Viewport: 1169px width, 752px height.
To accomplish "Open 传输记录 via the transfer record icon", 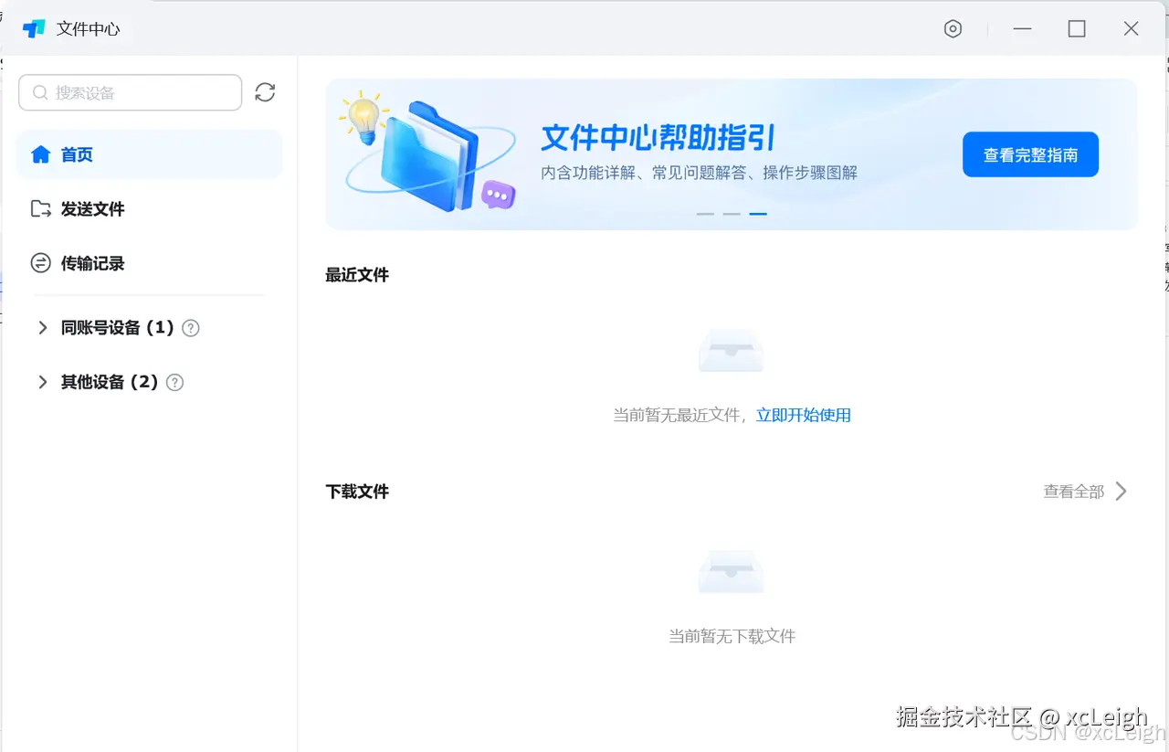I will click(x=40, y=263).
